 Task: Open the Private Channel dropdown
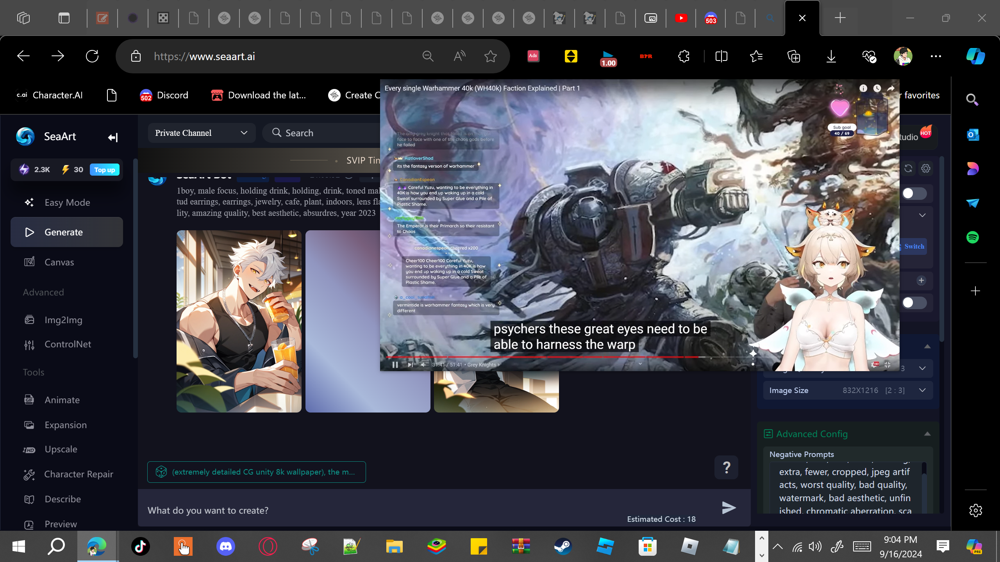pyautogui.click(x=202, y=133)
